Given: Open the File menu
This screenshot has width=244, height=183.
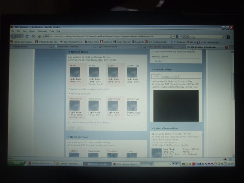Looking at the screenshot, I should coord(13,31).
